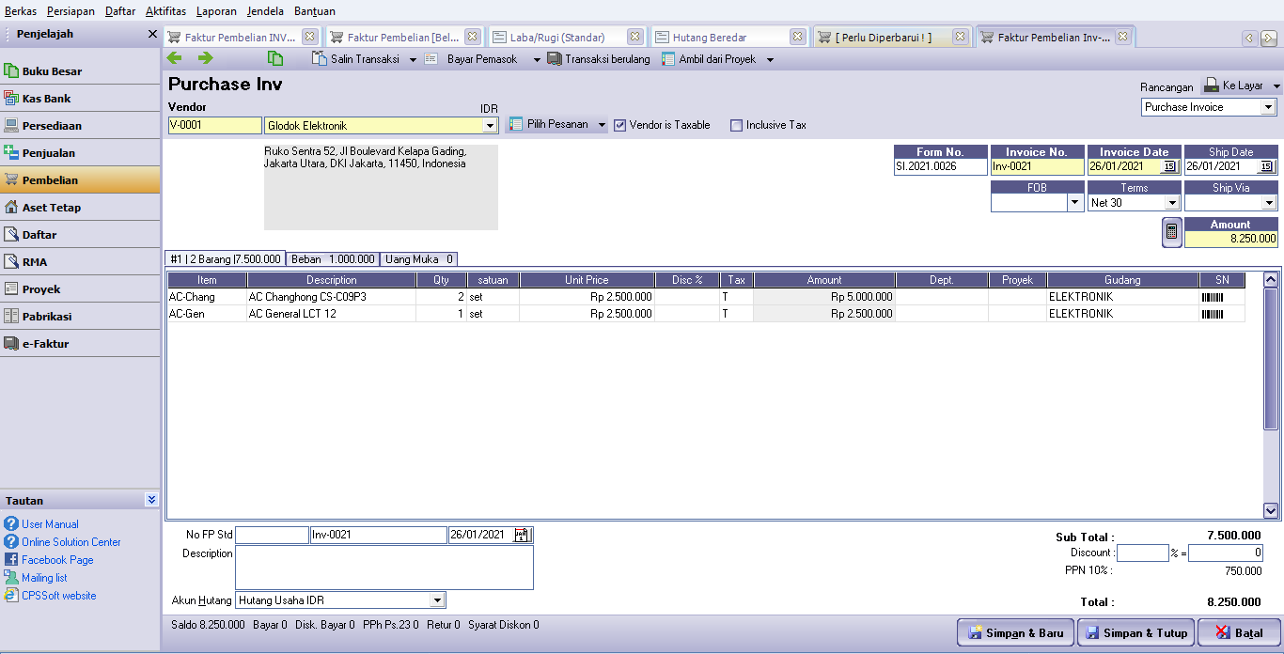This screenshot has width=1284, height=654.
Task: Open the e-Faktur module in sidebar
Action: click(x=80, y=343)
